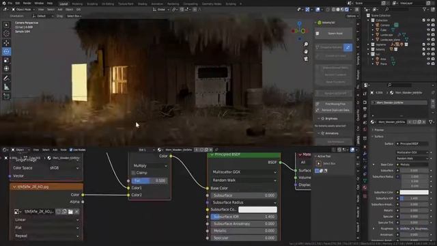437x246 pixels.
Task: Click the outliner filter funnel icon
Action: coord(425,9)
